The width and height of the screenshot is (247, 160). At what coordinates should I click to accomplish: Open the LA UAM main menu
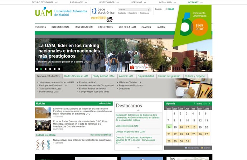[161, 27]
